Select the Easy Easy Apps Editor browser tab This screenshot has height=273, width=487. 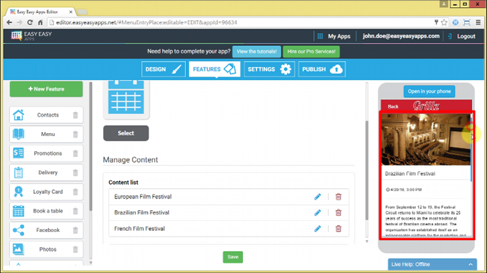click(42, 12)
